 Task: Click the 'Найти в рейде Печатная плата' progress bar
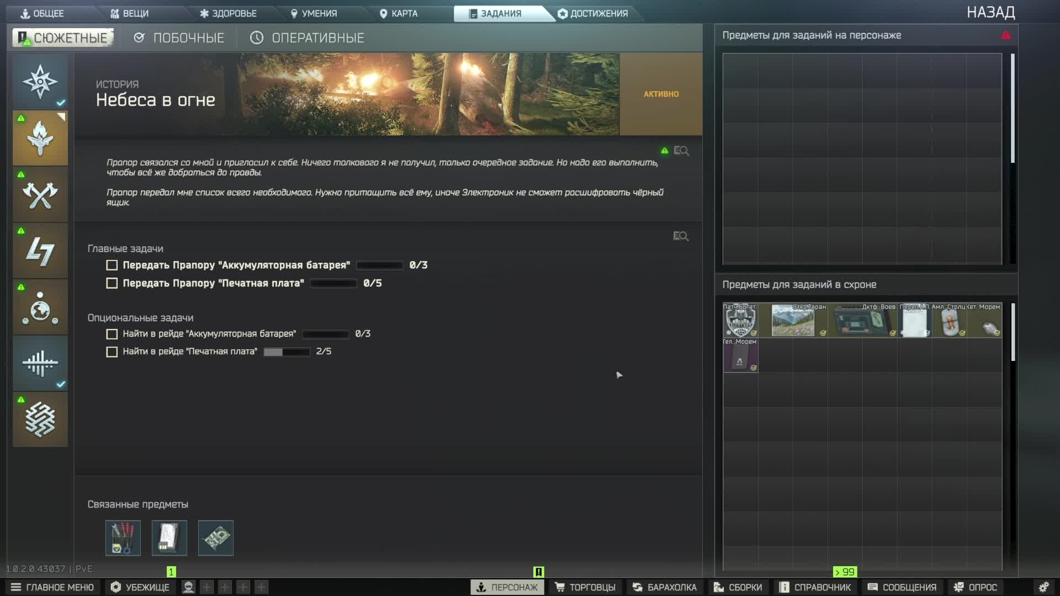287,352
